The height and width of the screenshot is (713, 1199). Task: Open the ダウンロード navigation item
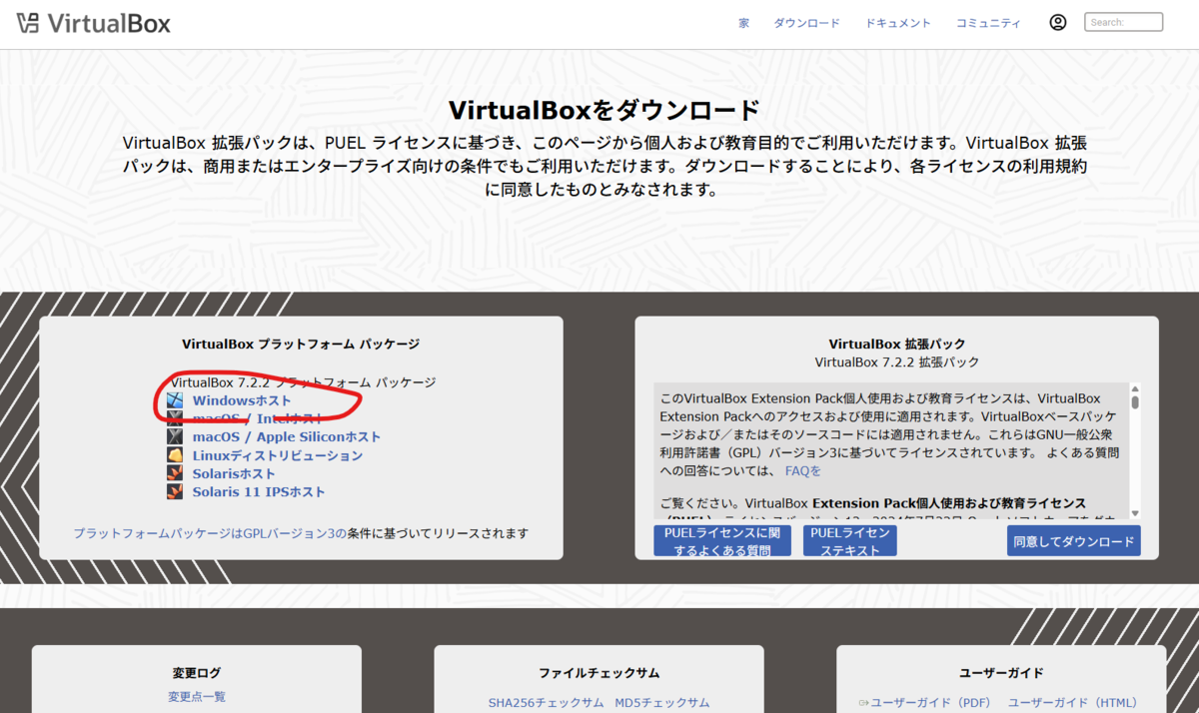806,23
